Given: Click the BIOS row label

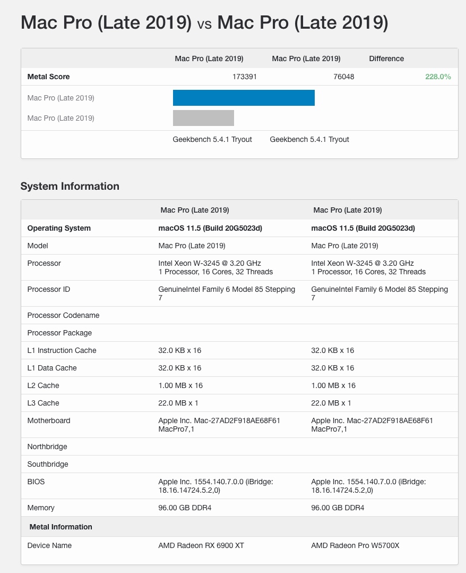Looking at the screenshot, I should click(x=36, y=482).
